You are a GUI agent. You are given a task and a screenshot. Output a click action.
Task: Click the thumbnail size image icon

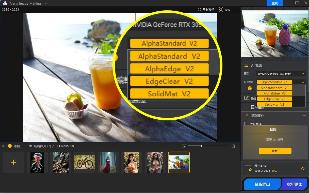pos(184,146)
